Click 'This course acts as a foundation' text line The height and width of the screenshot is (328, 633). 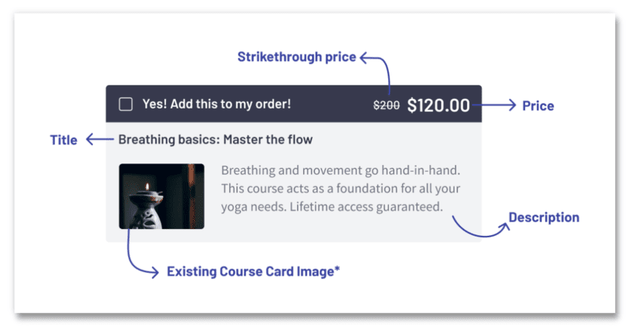pos(341,187)
